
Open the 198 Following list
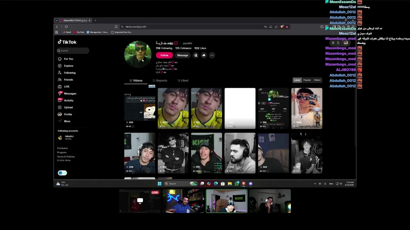(x=164, y=48)
